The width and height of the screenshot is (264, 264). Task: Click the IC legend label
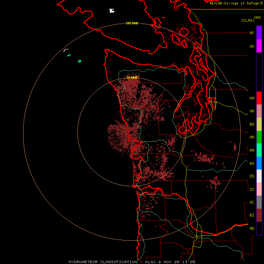coord(252,189)
